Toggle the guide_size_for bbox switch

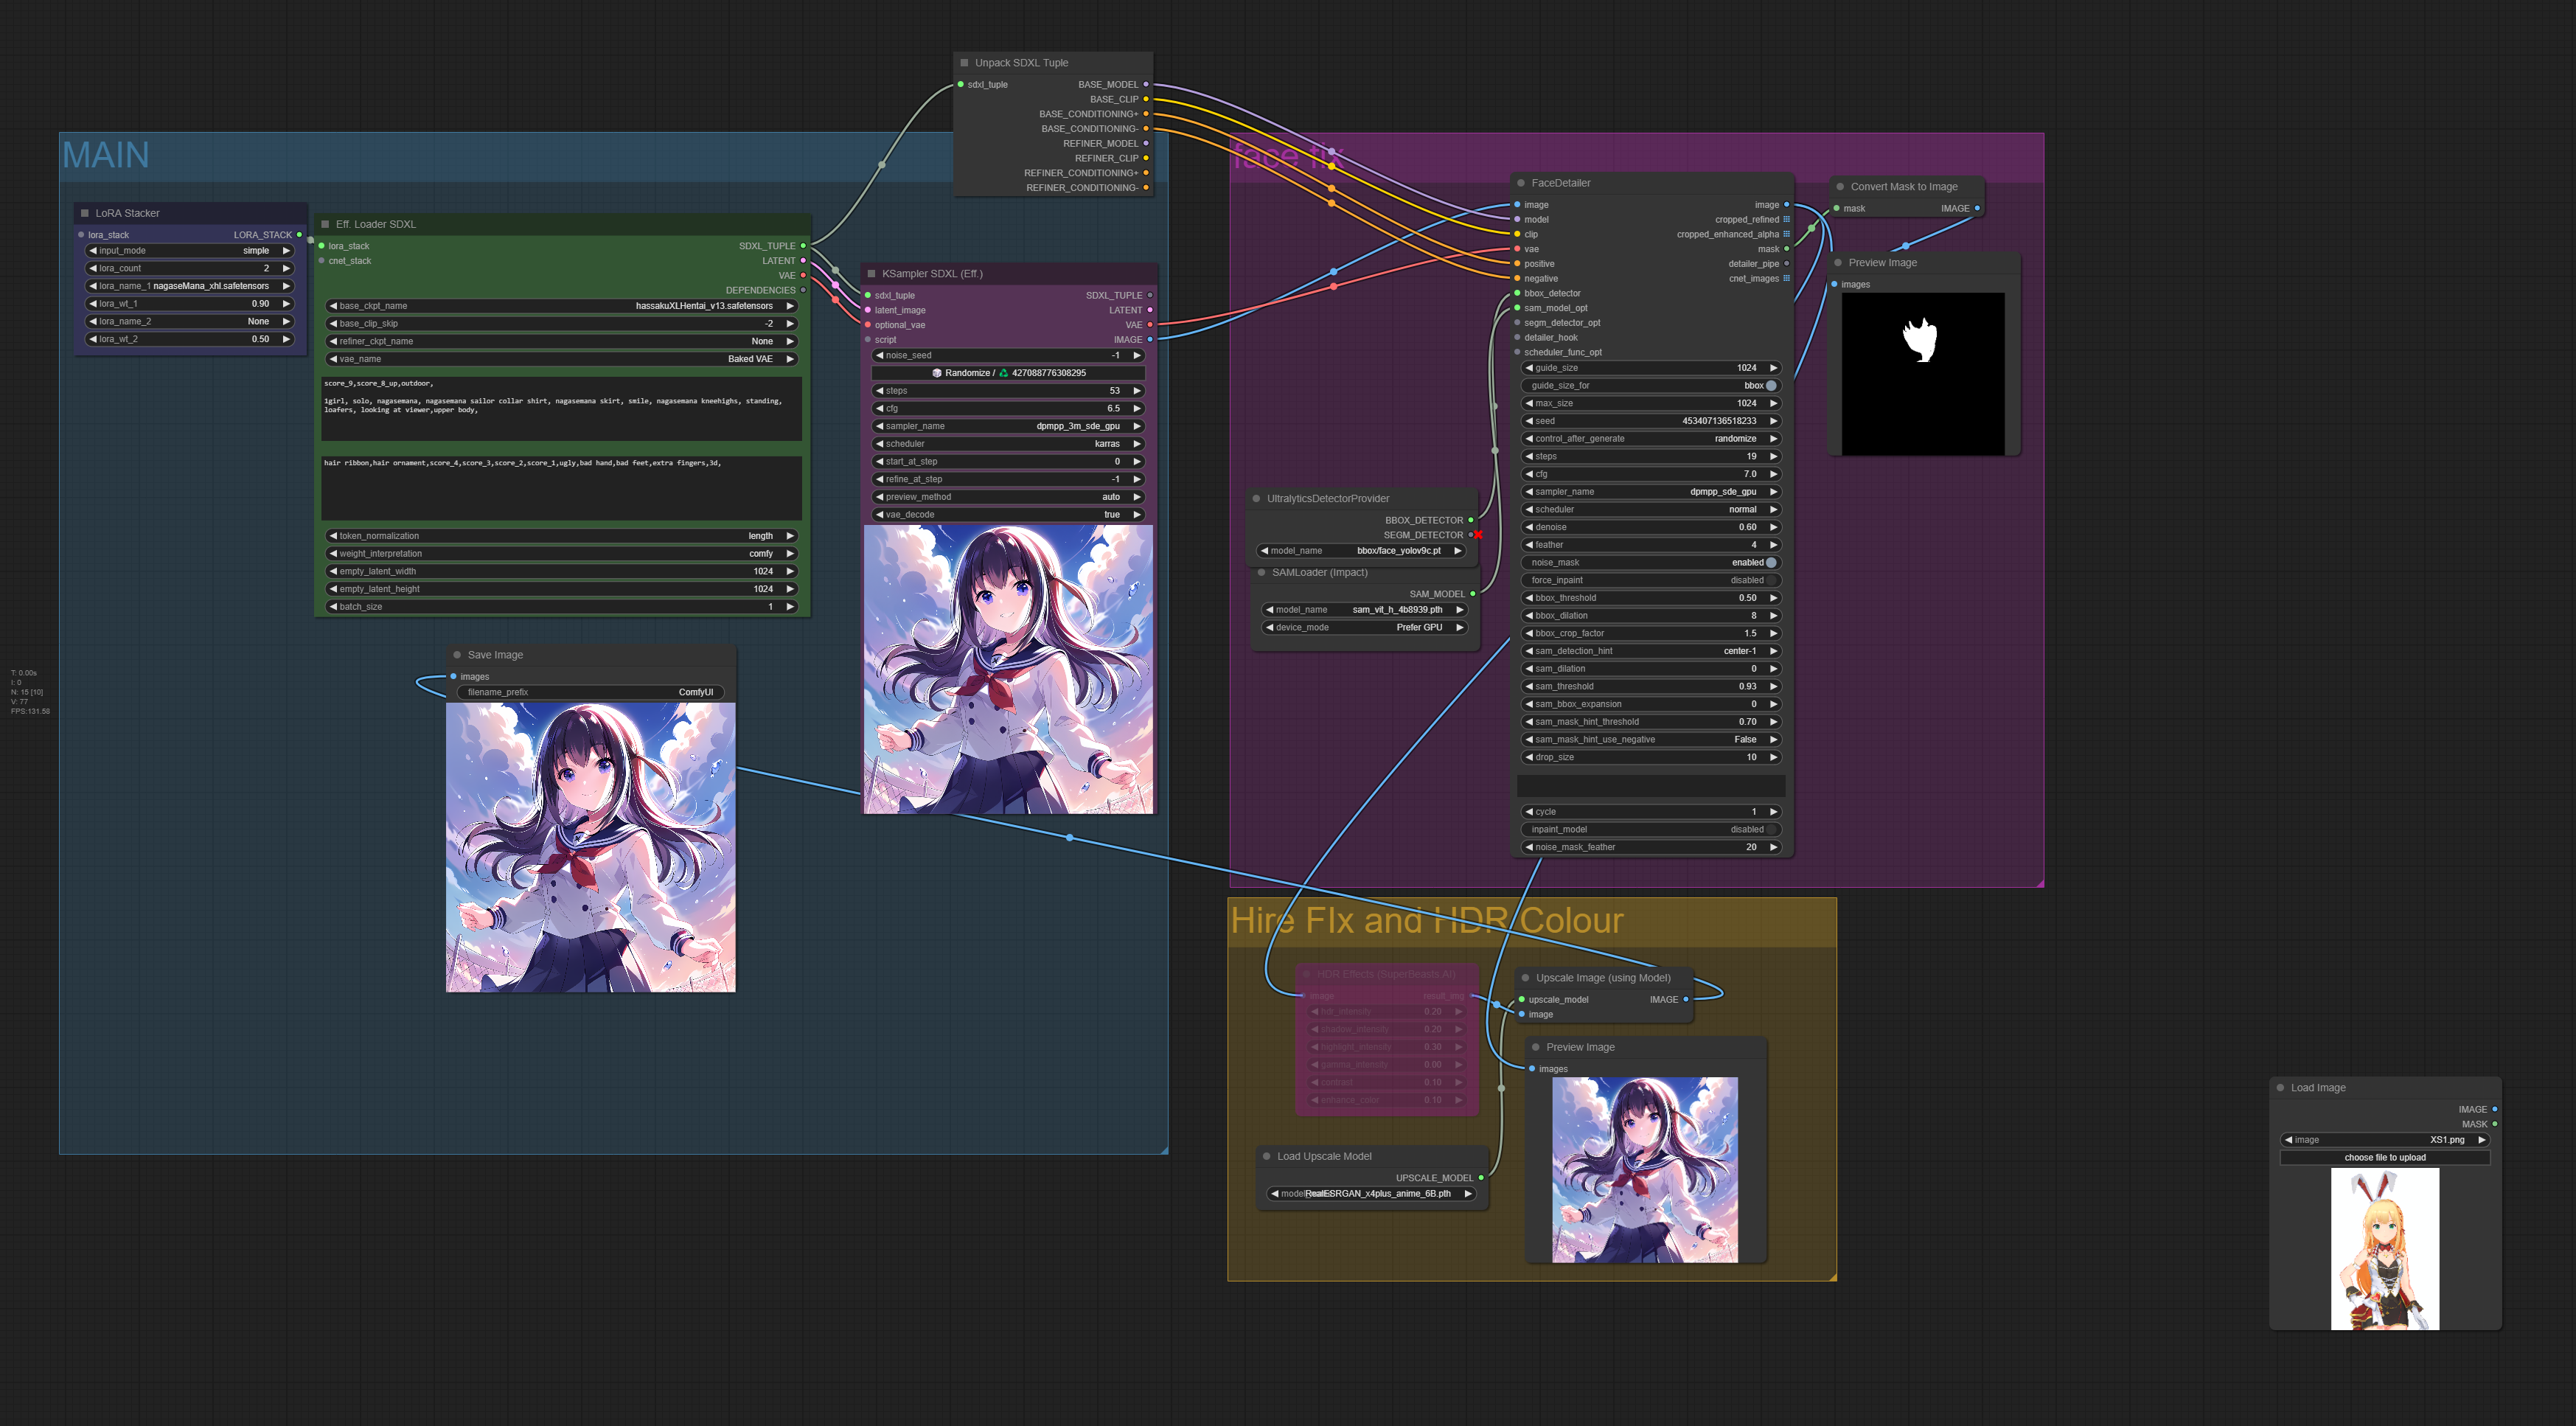[1771, 386]
